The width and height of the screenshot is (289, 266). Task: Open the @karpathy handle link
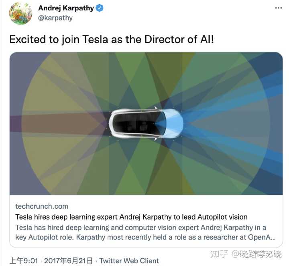click(x=55, y=18)
